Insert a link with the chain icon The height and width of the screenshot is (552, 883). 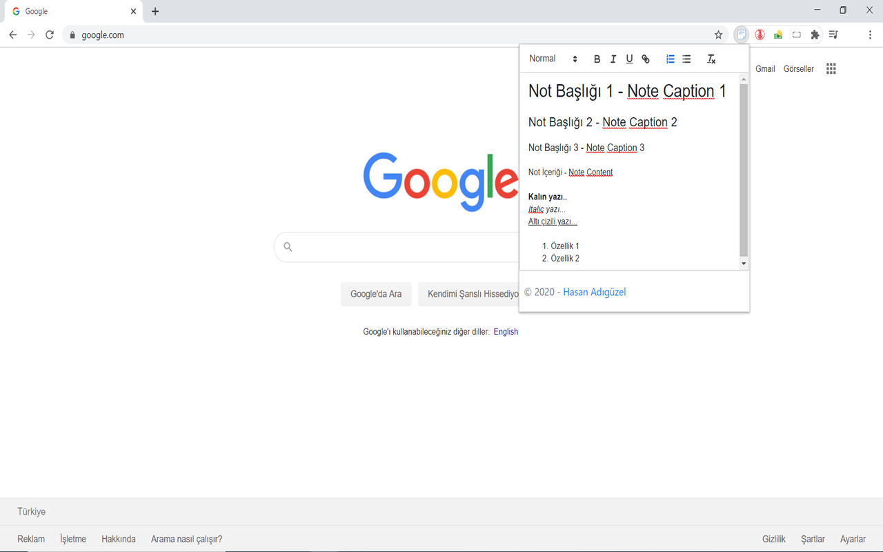pyautogui.click(x=646, y=59)
